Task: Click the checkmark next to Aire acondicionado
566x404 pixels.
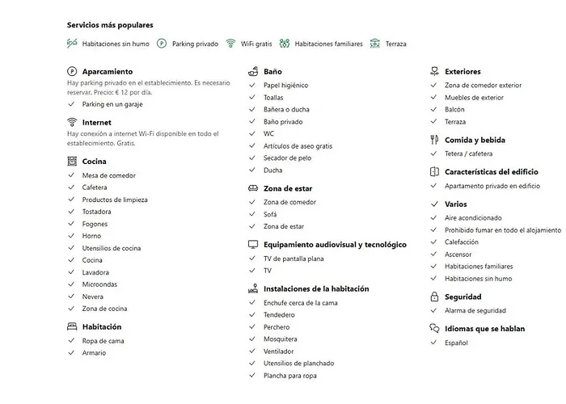Action: tap(434, 218)
